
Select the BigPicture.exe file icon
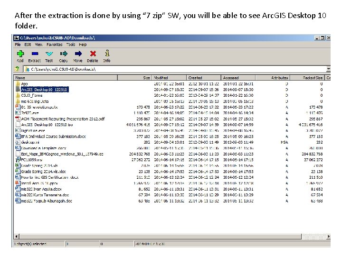pyautogui.click(x=18, y=130)
